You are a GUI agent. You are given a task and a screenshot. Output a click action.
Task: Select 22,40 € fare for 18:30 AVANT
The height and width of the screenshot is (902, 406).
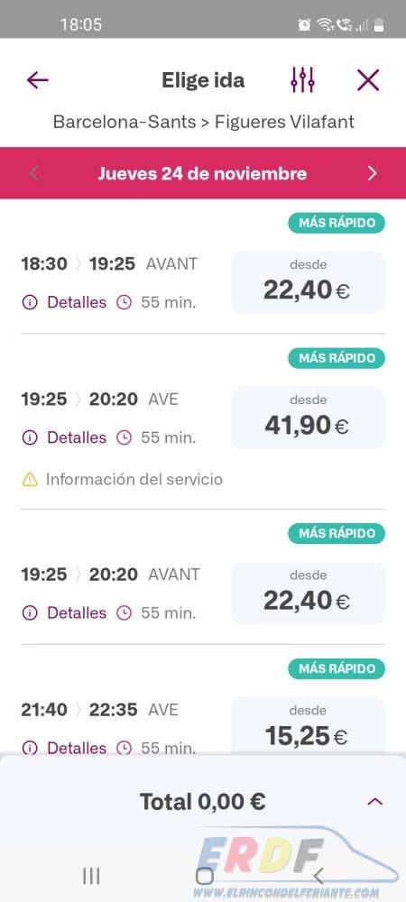(x=308, y=281)
